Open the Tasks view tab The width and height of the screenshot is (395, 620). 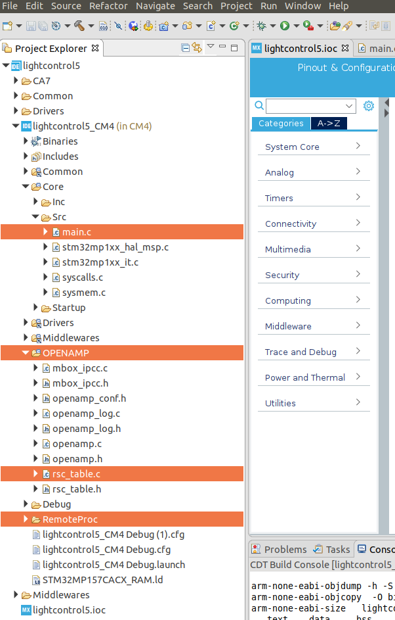(x=332, y=549)
